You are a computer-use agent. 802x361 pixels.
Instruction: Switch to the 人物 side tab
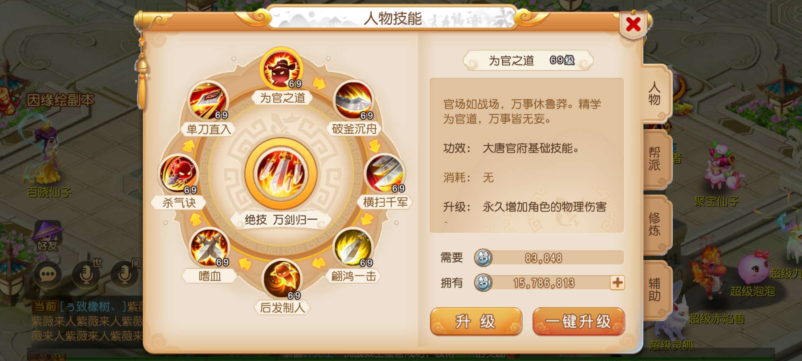[654, 94]
